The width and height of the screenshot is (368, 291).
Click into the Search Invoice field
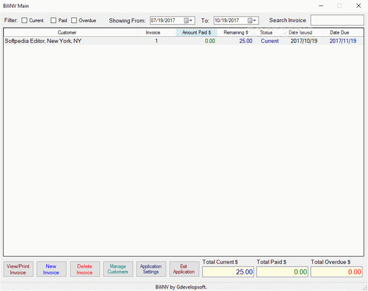coord(337,20)
